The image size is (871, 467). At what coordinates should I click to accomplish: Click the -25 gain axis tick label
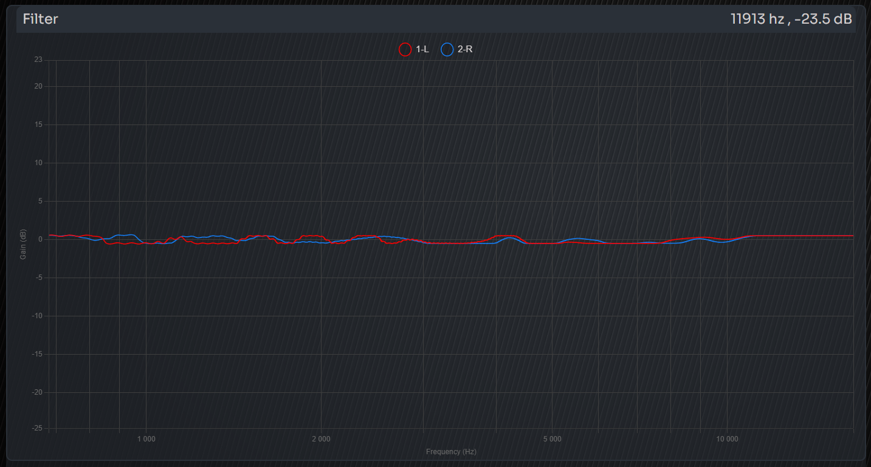[38, 429]
